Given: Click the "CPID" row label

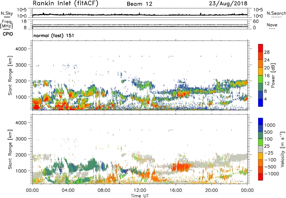Looking at the screenshot, I should tap(8, 34).
